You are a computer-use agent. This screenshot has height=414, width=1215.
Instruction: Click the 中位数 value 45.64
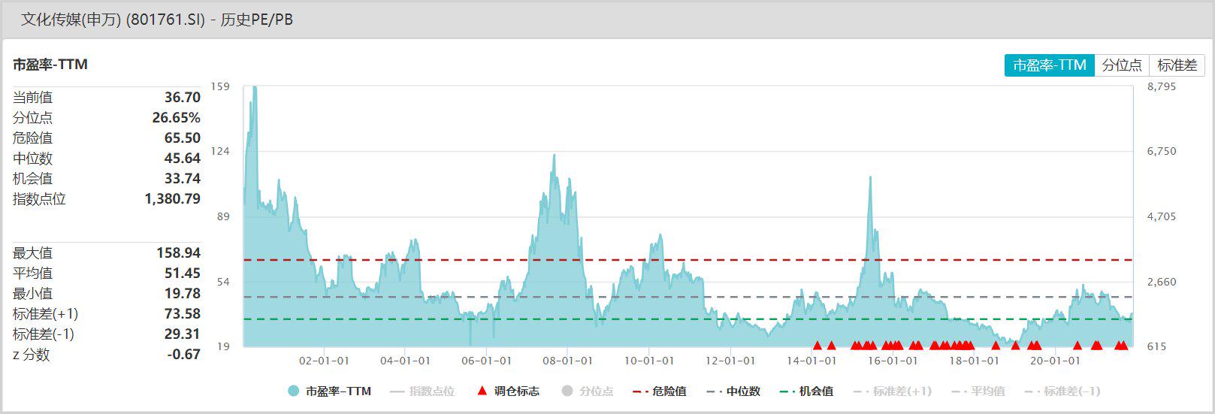(183, 159)
